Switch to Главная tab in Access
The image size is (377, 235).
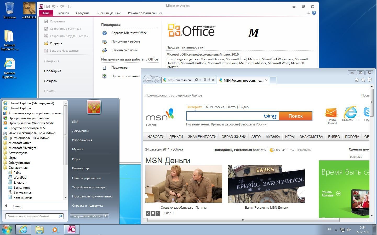click(x=63, y=13)
